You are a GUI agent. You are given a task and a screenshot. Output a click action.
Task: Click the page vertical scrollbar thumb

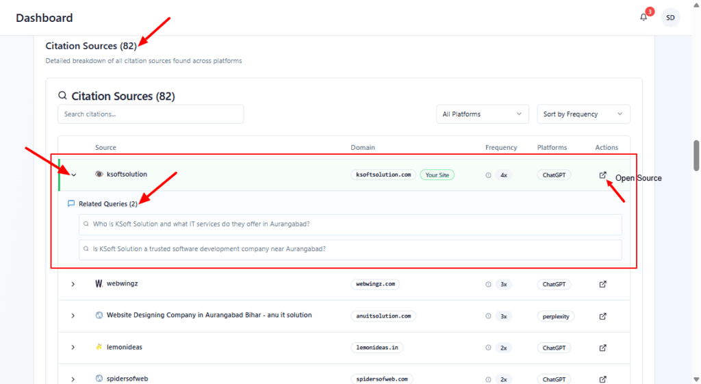[x=696, y=155]
